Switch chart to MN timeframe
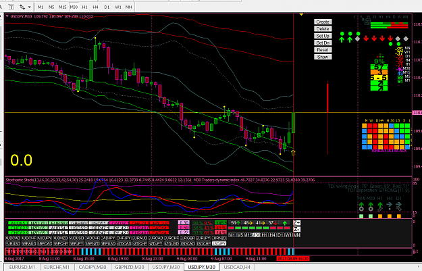This screenshot has width=422, height=271. (x=129, y=7)
